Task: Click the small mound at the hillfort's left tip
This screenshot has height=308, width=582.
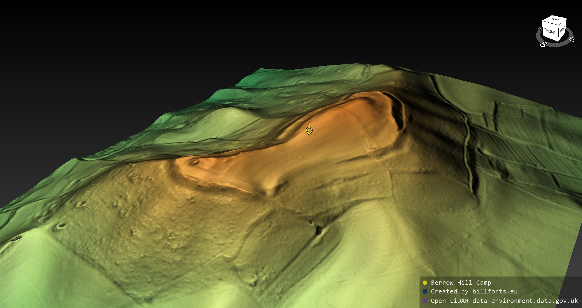Action: point(194,163)
